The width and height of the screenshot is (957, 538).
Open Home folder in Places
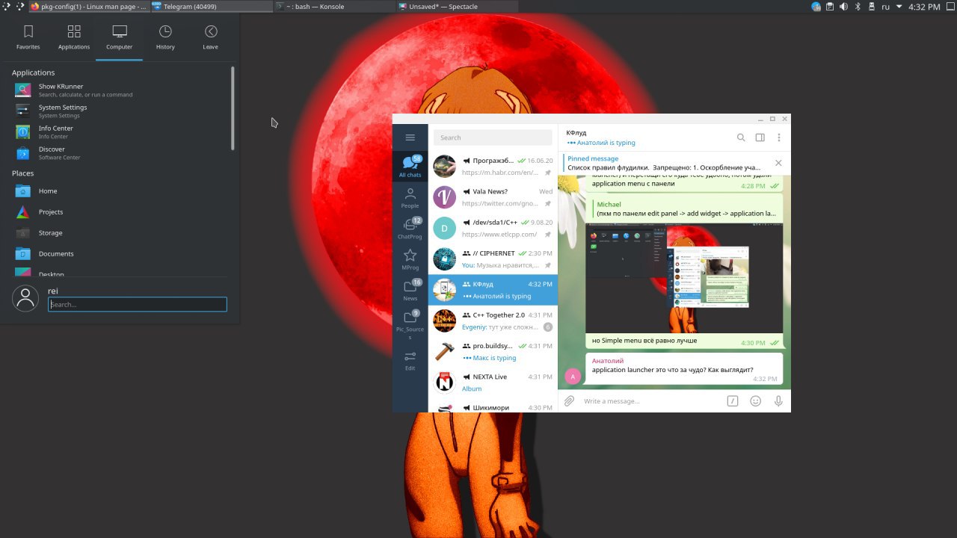[x=120, y=191]
